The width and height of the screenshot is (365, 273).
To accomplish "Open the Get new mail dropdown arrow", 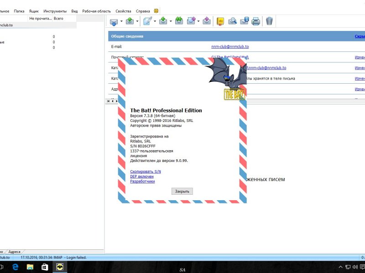I will pyautogui.click(x=121, y=21).
